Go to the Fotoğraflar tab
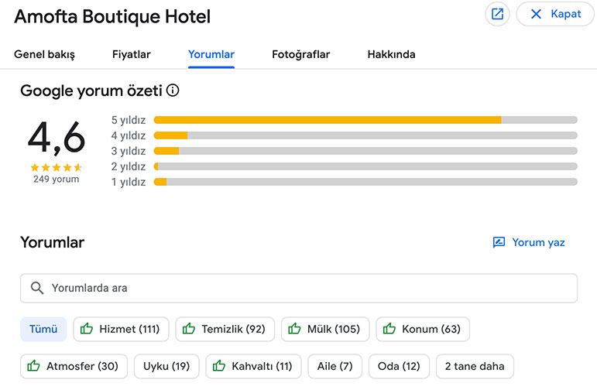Image resolution: width=597 pixels, height=390 pixels. point(300,54)
